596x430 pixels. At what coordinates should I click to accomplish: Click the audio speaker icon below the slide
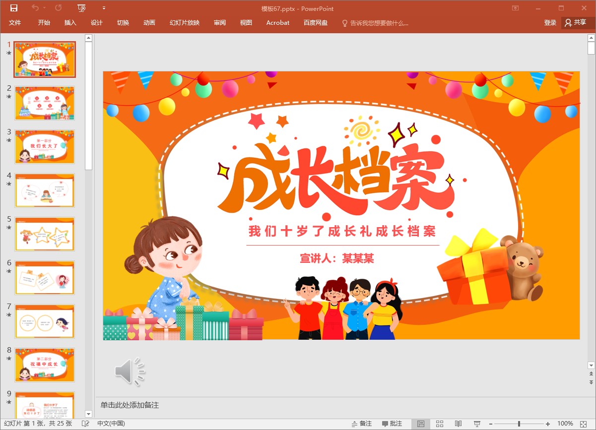130,371
